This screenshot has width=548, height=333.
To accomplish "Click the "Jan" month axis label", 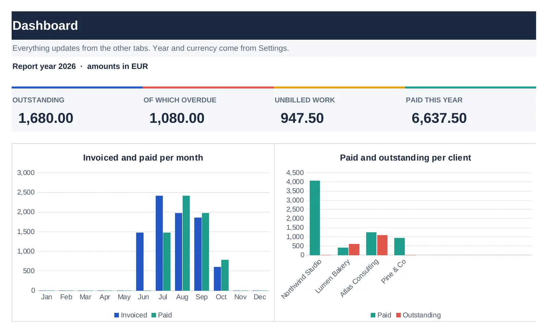I will [x=47, y=297].
